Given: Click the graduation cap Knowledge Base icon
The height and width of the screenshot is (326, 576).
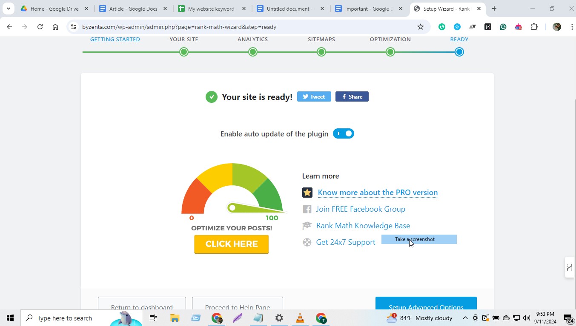Looking at the screenshot, I should click(307, 226).
